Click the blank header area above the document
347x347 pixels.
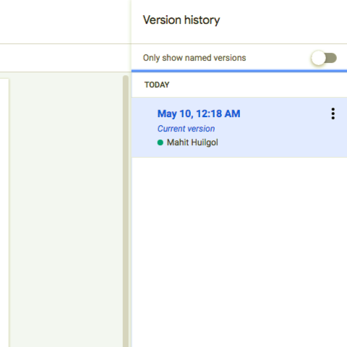65,22
